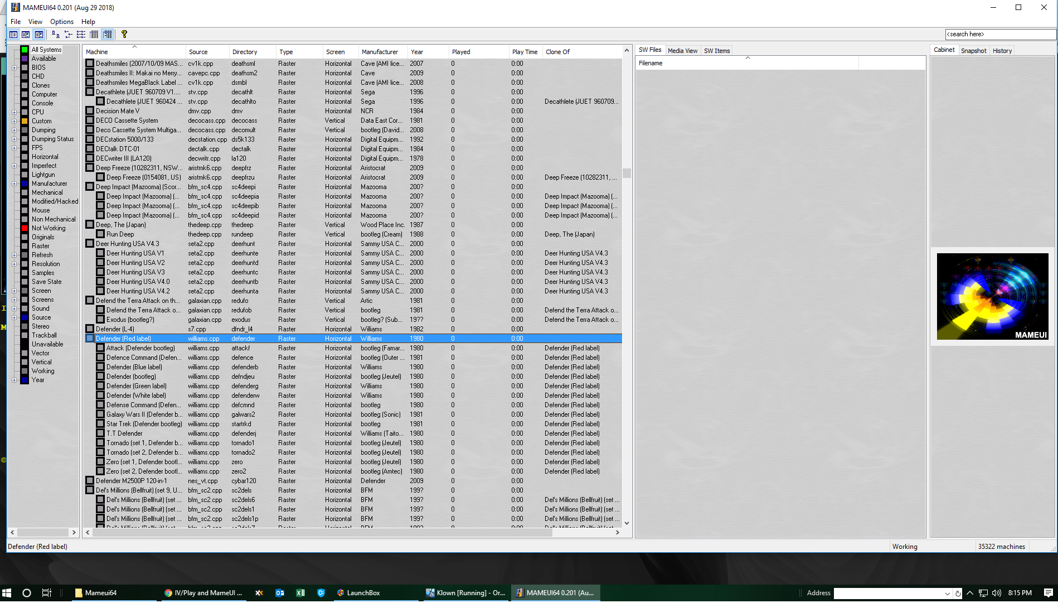Expand the Dumping Status tree node
This screenshot has width=1058, height=603.
[x=14, y=139]
